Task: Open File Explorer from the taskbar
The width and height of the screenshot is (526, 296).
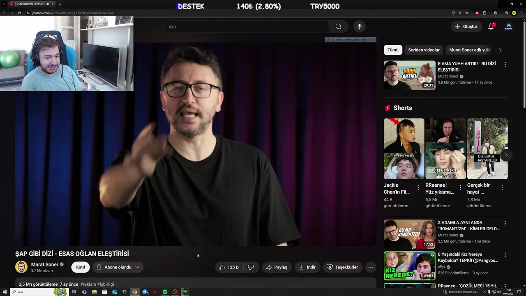Action: click(95, 292)
